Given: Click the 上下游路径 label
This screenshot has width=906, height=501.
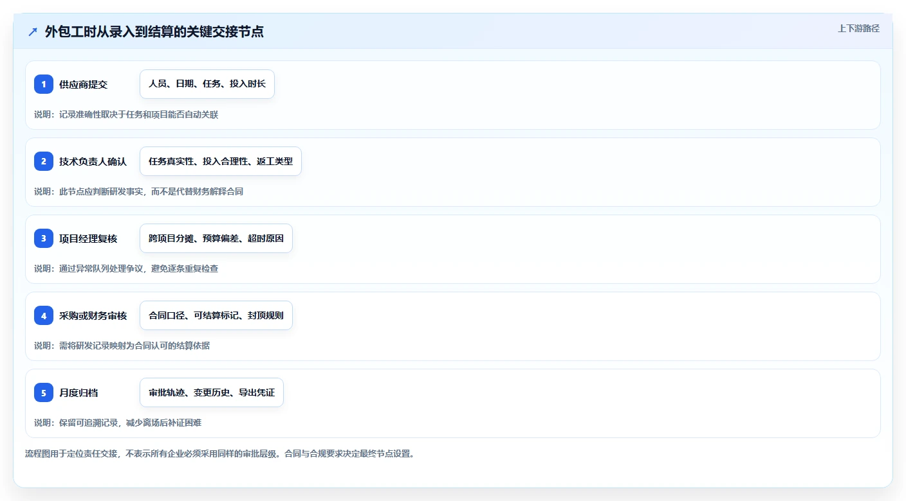Looking at the screenshot, I should 858,28.
